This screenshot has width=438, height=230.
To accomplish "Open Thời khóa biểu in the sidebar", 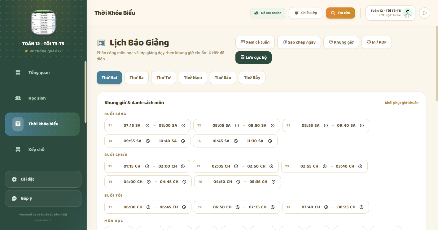I will click(42, 124).
